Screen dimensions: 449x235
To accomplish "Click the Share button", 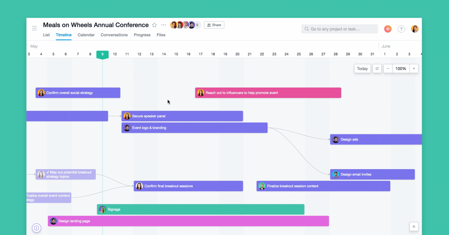I will [x=214, y=25].
